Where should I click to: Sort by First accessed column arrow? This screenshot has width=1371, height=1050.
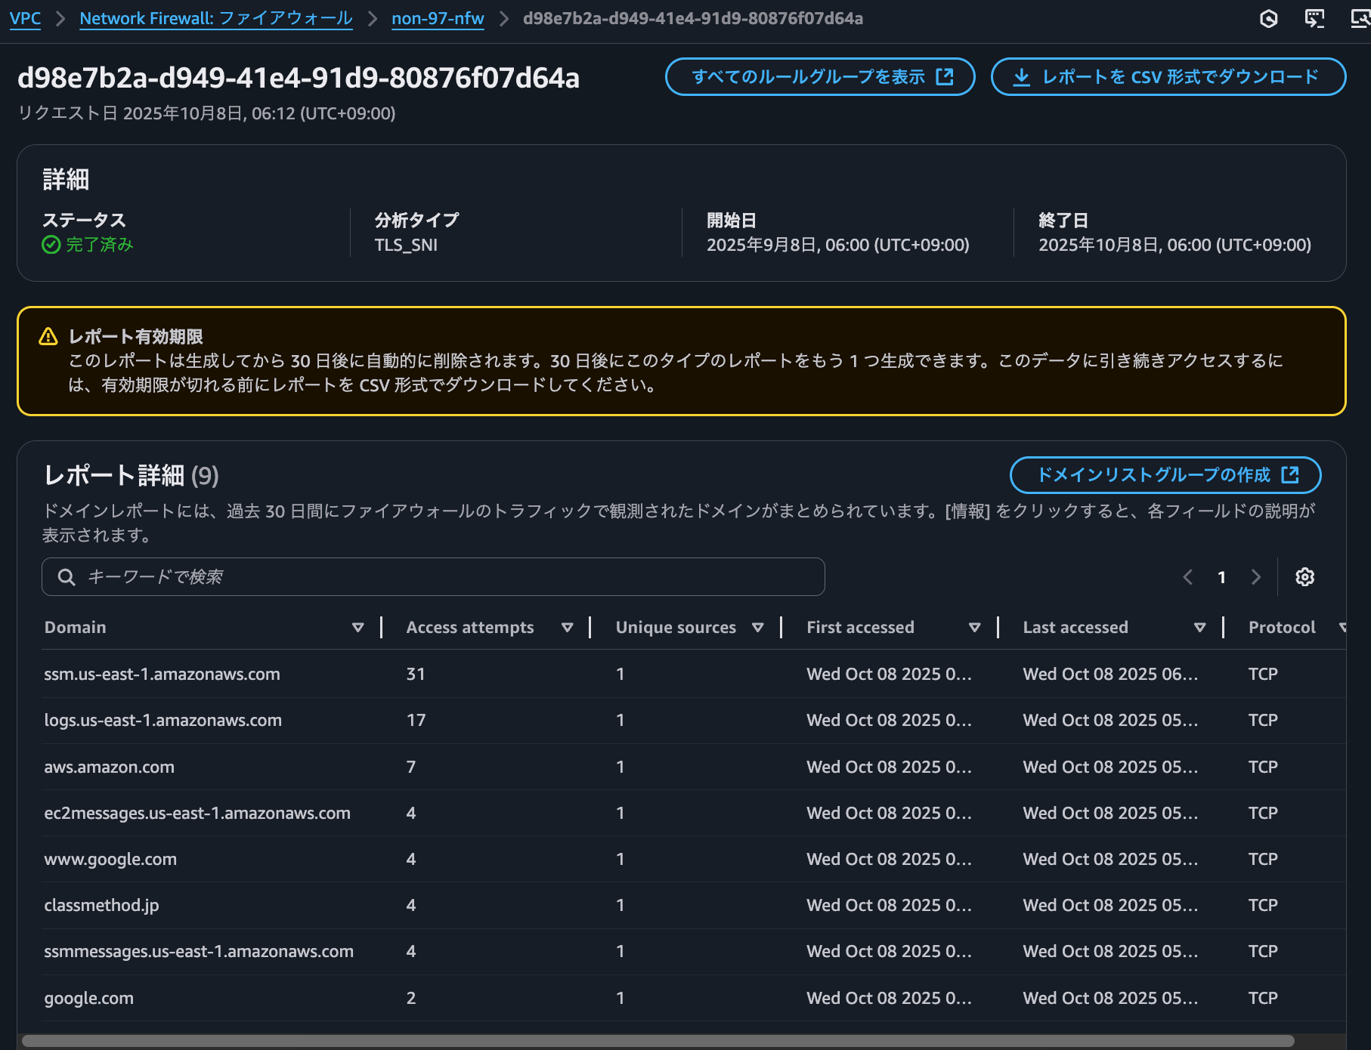(974, 628)
